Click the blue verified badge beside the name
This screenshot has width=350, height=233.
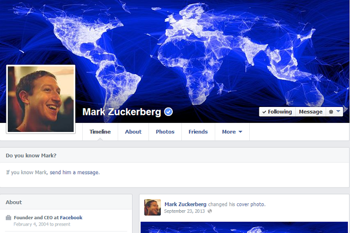tap(168, 112)
